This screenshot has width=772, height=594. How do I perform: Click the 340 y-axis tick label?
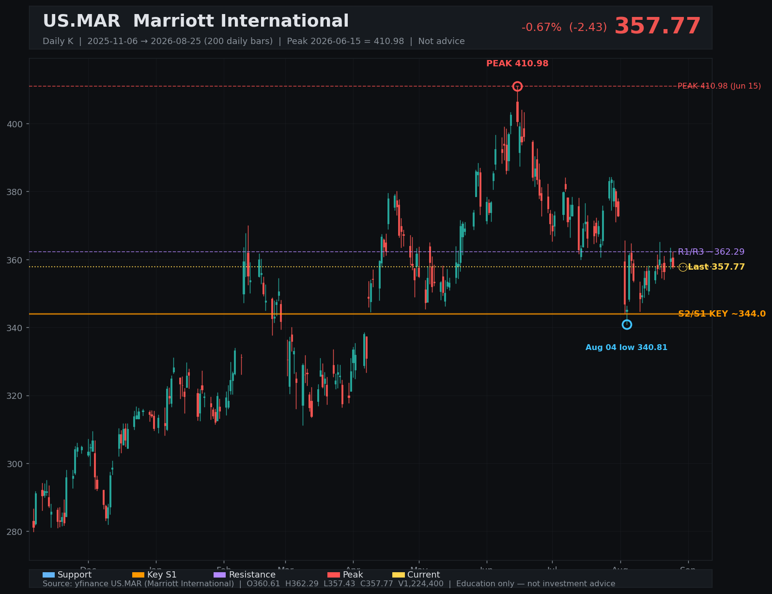(15, 328)
